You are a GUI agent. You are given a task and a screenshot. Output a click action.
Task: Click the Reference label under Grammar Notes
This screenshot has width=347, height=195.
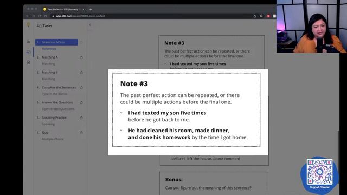[49, 49]
